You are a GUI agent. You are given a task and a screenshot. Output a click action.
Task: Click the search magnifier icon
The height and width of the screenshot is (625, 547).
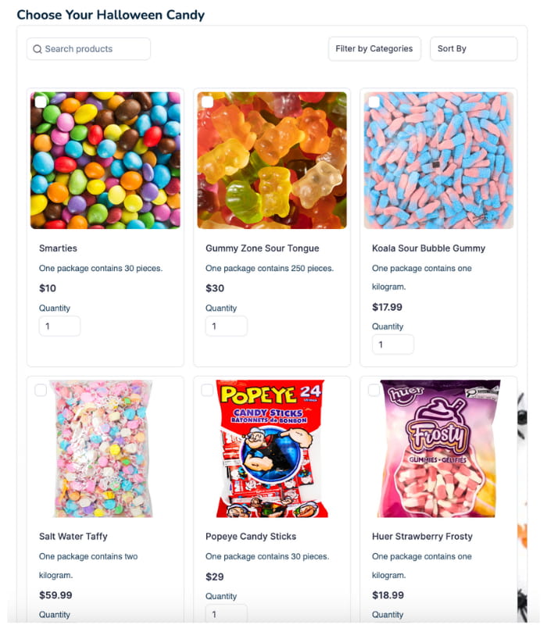pos(38,49)
